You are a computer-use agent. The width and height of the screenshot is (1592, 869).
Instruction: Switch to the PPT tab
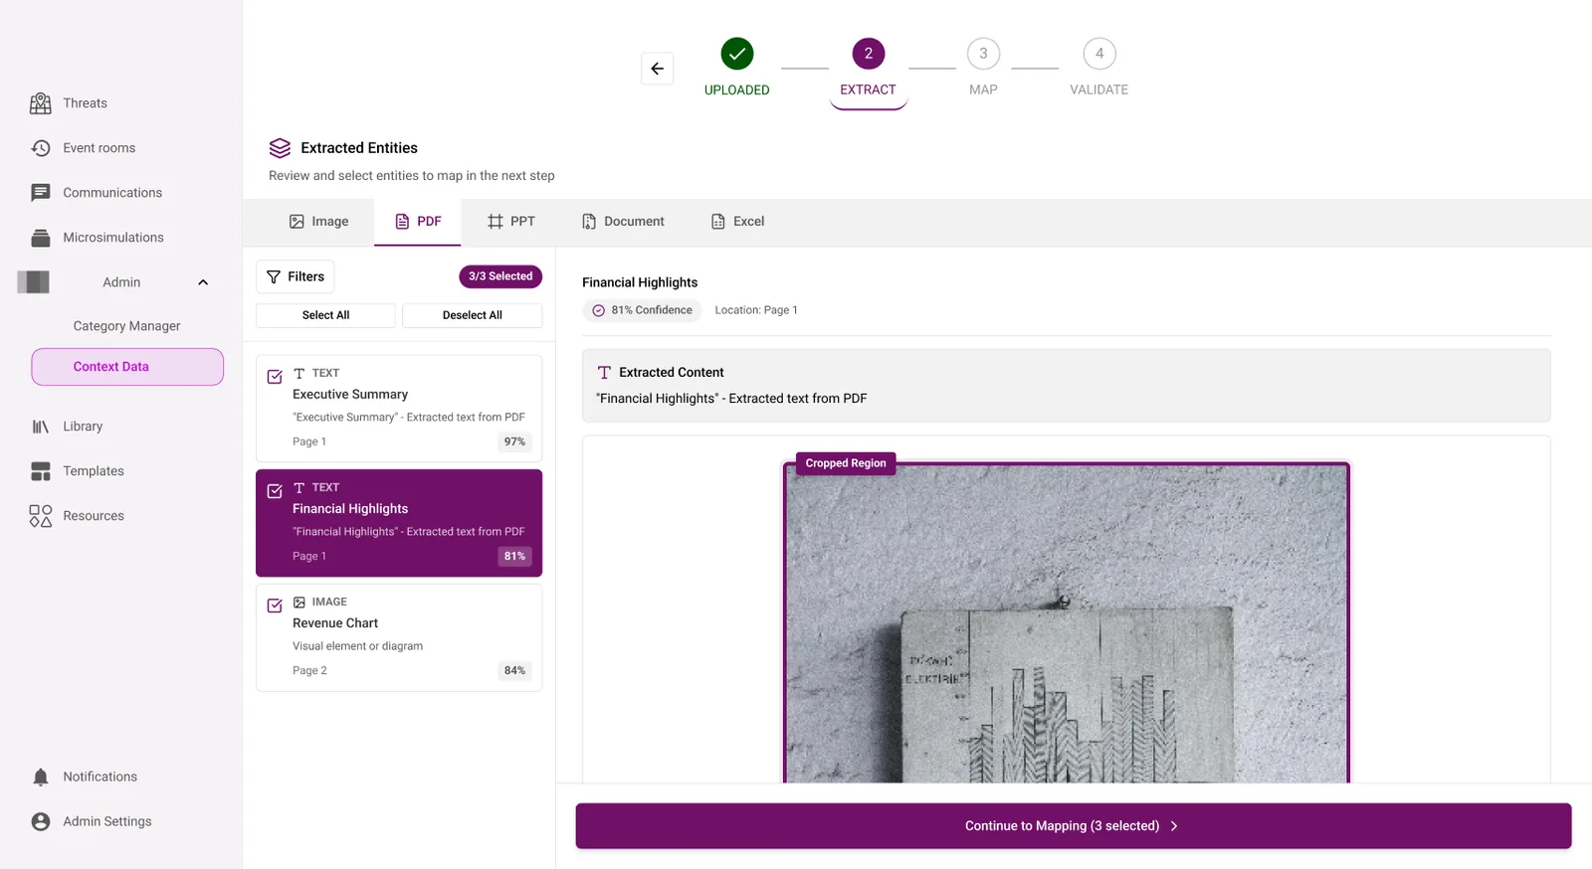(511, 222)
